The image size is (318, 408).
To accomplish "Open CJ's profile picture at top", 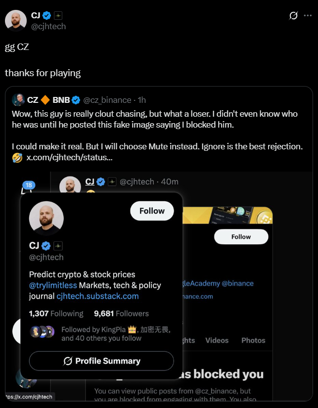I will (x=16, y=21).
